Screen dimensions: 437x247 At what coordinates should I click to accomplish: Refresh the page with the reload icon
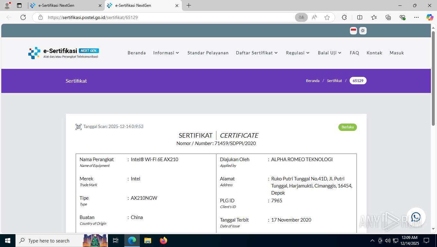coord(23,17)
